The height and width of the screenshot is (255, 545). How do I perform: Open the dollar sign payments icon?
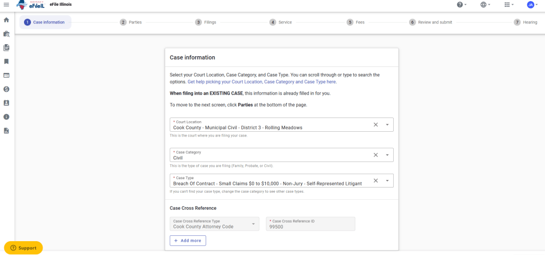tap(6, 89)
